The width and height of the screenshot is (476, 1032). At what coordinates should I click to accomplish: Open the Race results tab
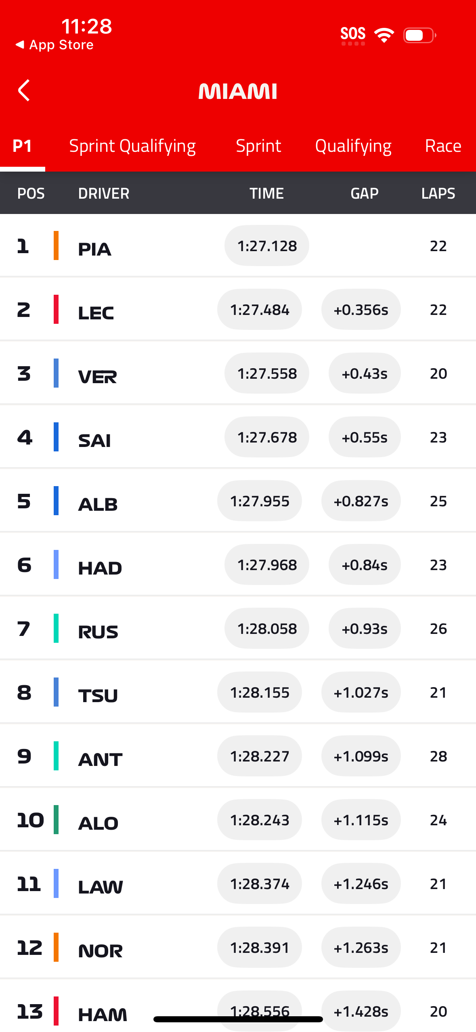tap(443, 145)
